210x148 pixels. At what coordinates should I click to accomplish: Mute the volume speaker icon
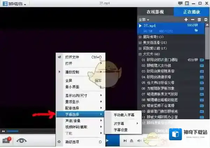(139, 141)
